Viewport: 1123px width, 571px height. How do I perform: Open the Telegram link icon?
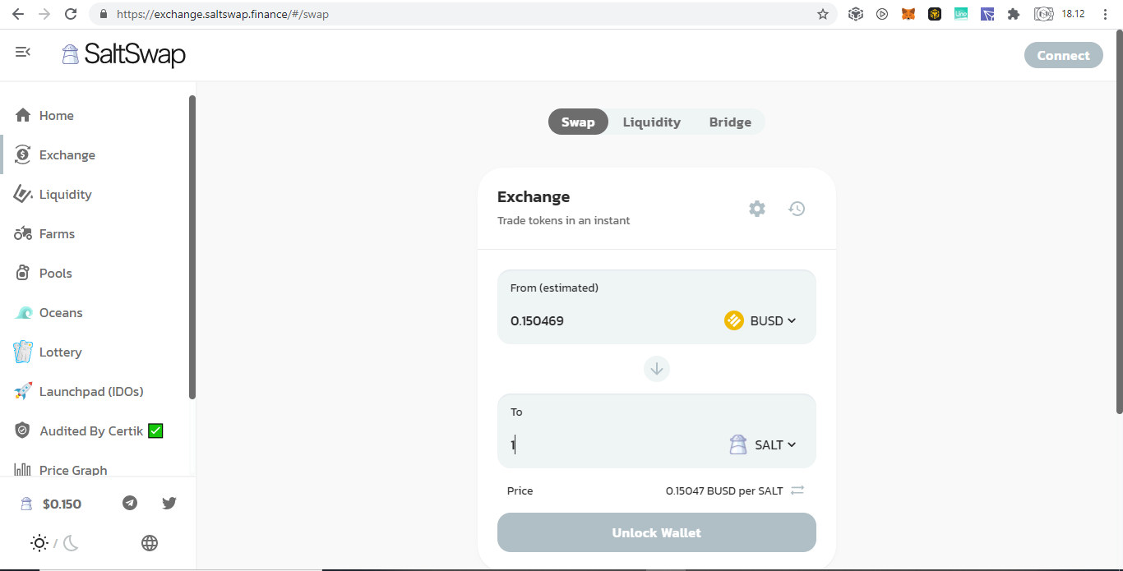coord(130,503)
